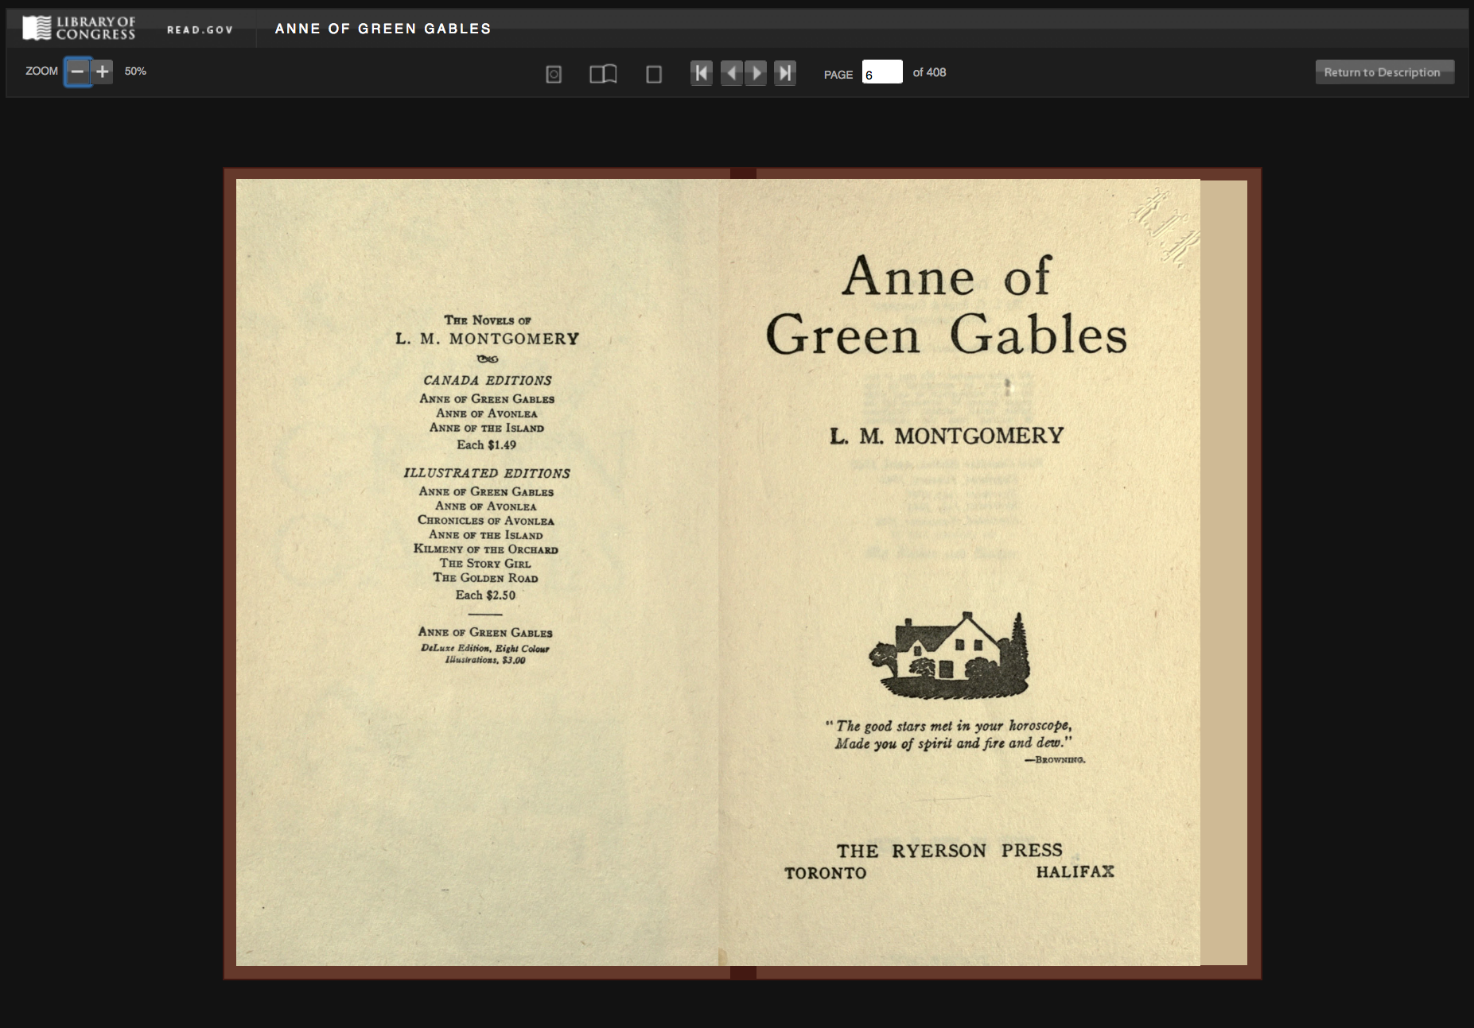Switch to single-page view mode
Screen dimensions: 1474x1028
coord(654,73)
